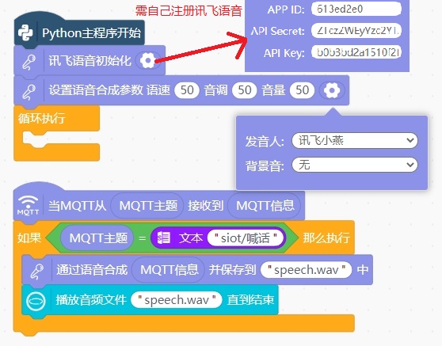The image size is (442, 346).
Task: Edit the API Key field
Action: [356, 52]
